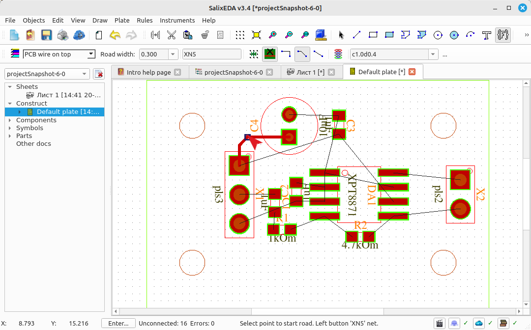The width and height of the screenshot is (531, 330).
Task: Select orthogonal corner routing mode
Action: tap(286, 54)
